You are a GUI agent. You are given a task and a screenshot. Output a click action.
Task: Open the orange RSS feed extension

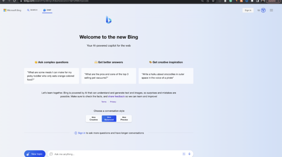pyautogui.click(x=241, y=1)
